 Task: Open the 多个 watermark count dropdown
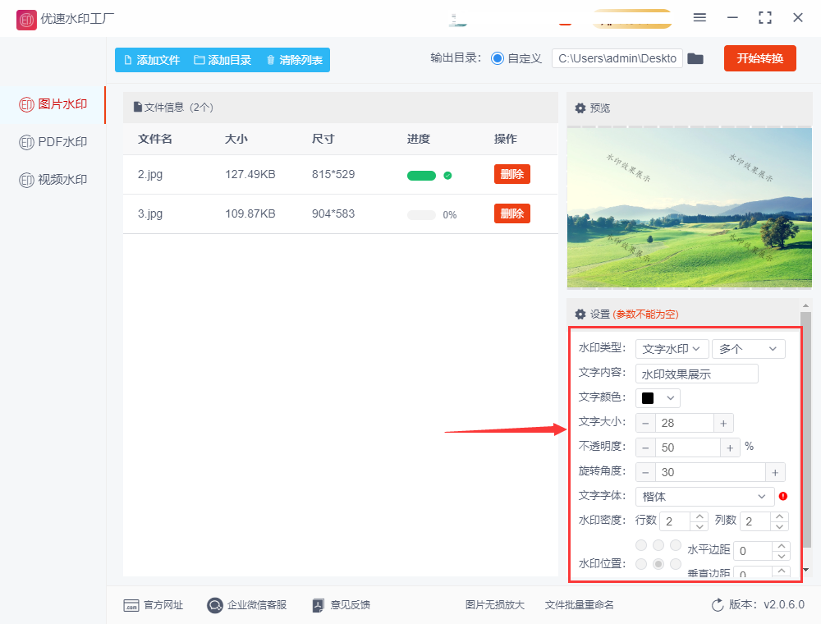coord(748,349)
